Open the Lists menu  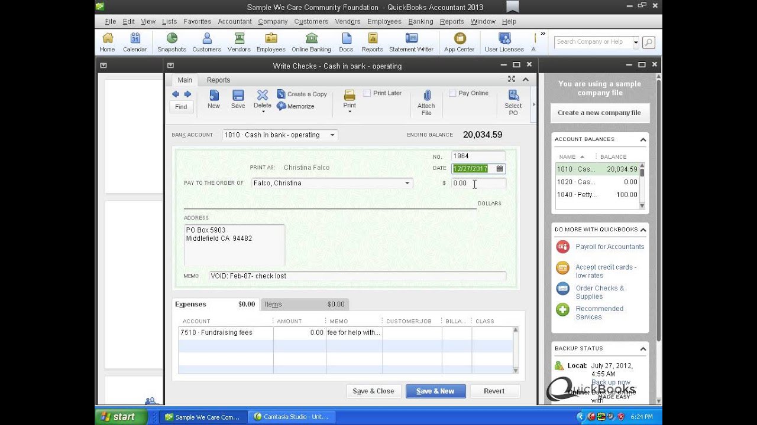click(169, 21)
